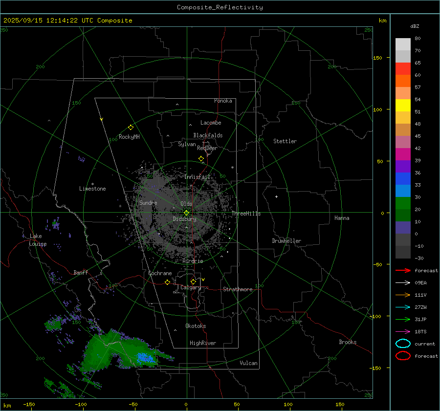This screenshot has width=440, height=411.
Task: Click the RockyMH yellow station marker
Action: [131, 128]
